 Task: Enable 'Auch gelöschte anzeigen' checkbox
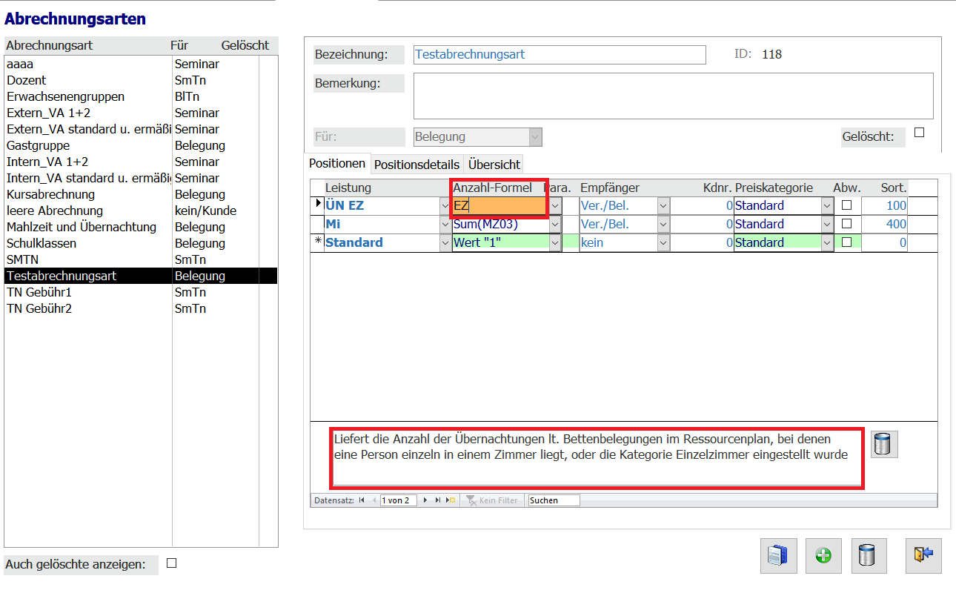[x=171, y=563]
